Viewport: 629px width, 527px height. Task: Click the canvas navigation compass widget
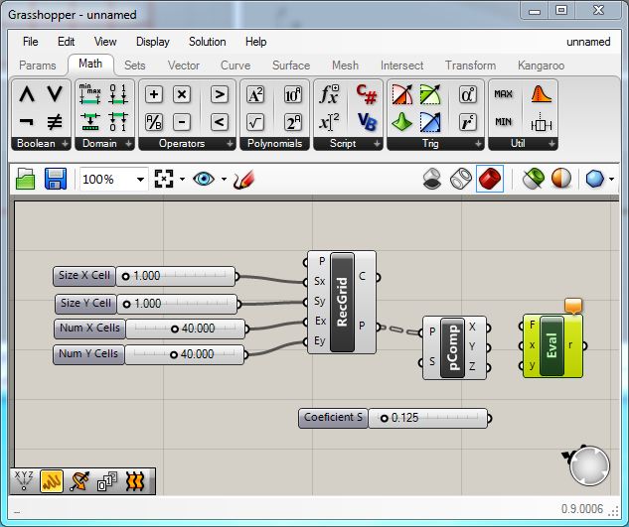tap(589, 466)
